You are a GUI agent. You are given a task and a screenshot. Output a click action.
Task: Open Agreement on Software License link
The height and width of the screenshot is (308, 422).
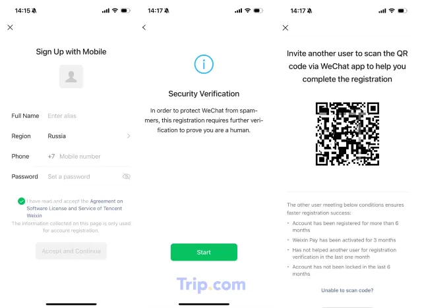click(75, 209)
